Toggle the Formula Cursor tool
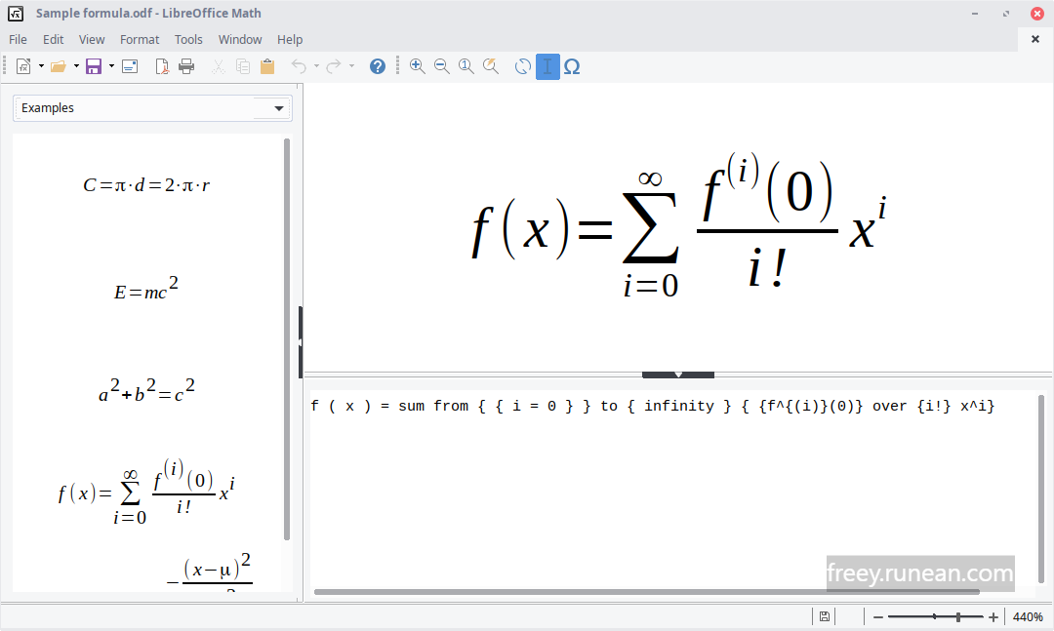Image resolution: width=1054 pixels, height=631 pixels. coord(547,66)
